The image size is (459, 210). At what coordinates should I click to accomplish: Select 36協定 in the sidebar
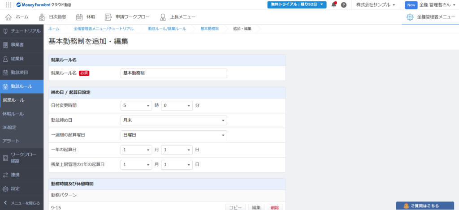[22, 128]
